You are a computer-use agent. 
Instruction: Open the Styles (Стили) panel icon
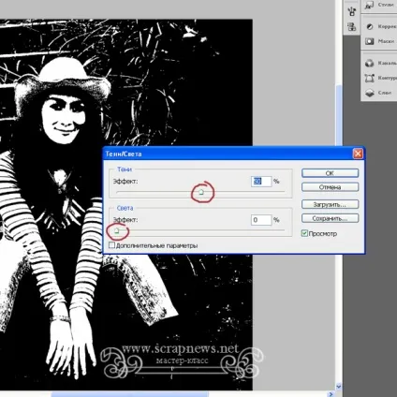370,5
